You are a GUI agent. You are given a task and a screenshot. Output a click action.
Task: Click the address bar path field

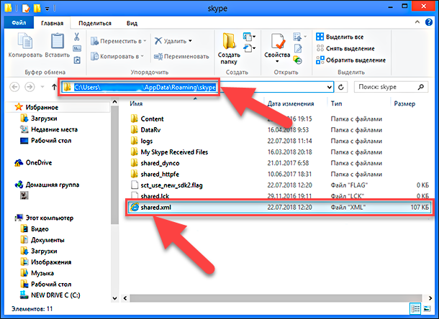tap(197, 87)
